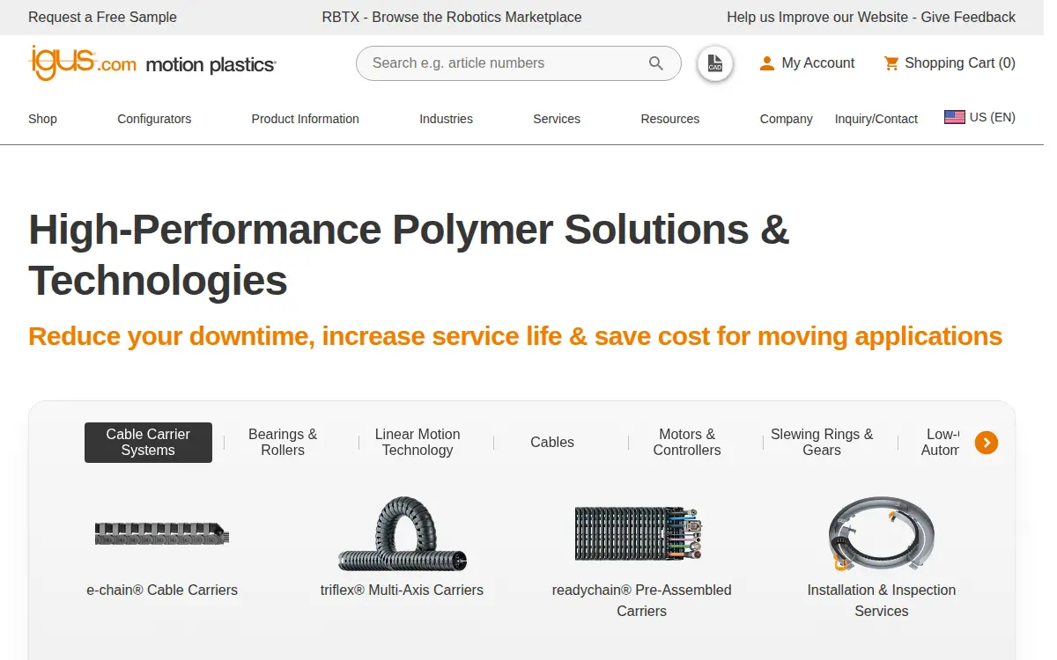The image size is (1057, 660).
Task: Switch to the Linear Motion Technology tab
Action: pos(418,443)
